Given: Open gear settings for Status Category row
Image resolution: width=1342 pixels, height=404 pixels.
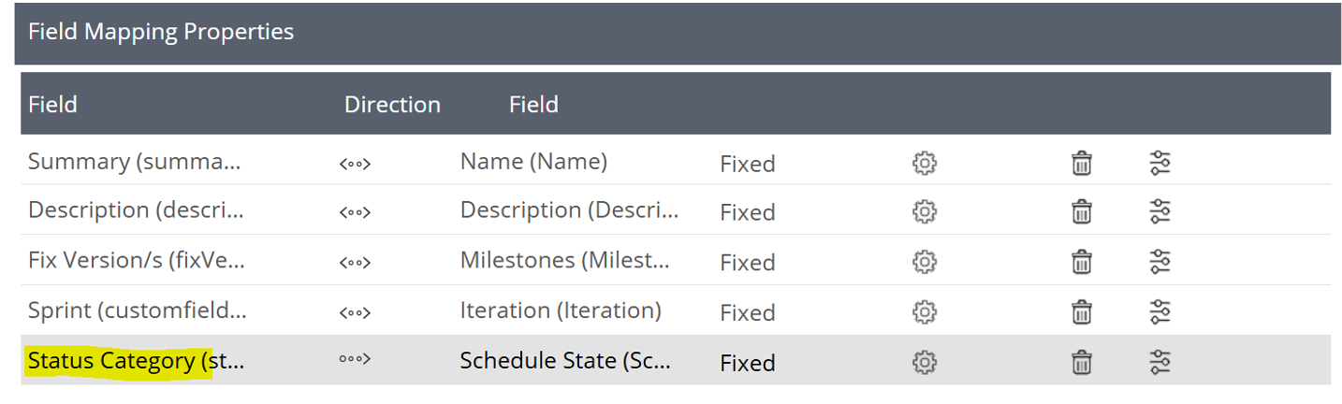Looking at the screenshot, I should tap(924, 361).
